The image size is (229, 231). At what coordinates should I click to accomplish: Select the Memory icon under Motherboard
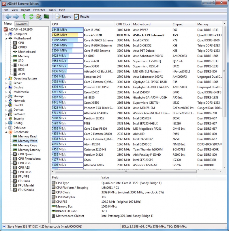click(x=15, y=56)
